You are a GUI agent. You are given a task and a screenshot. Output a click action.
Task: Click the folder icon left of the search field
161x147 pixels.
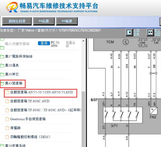click(2, 48)
